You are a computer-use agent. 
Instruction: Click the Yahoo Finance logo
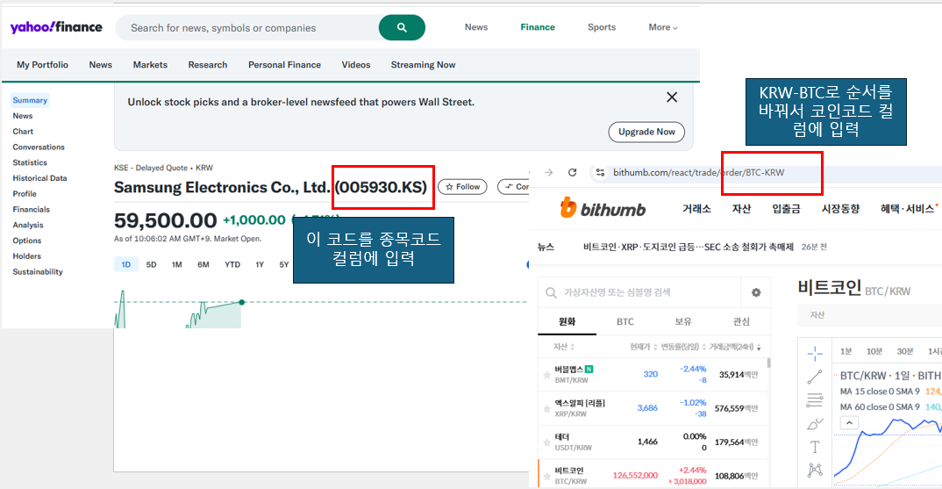(56, 27)
